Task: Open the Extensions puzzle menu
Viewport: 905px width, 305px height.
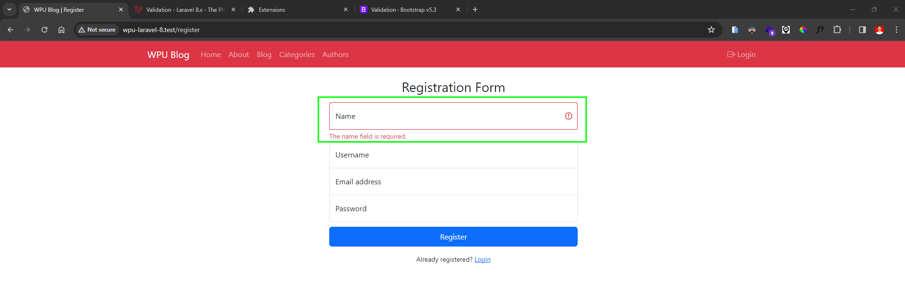Action: (x=837, y=30)
